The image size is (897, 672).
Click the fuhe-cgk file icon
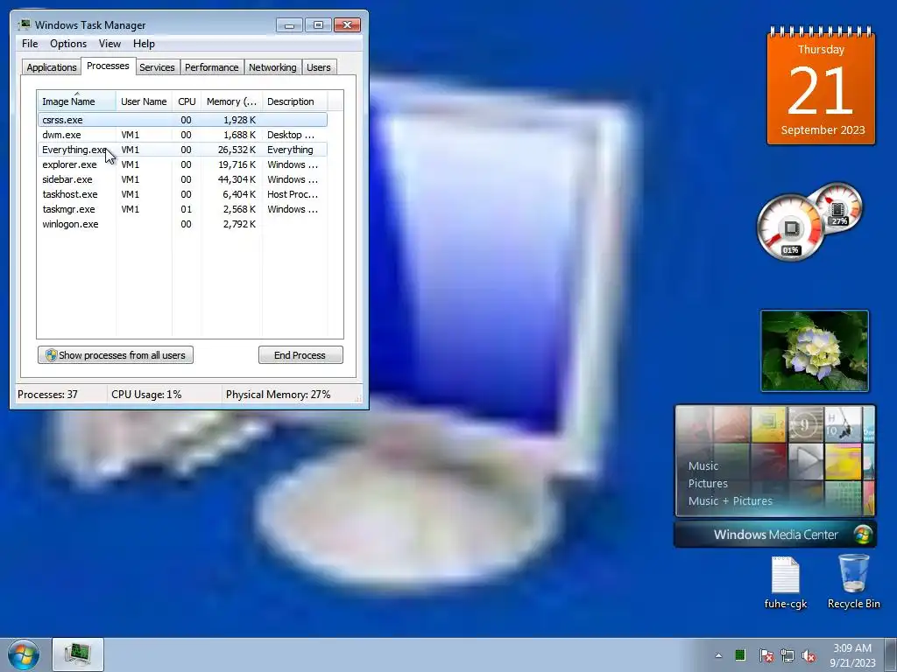pos(786,583)
